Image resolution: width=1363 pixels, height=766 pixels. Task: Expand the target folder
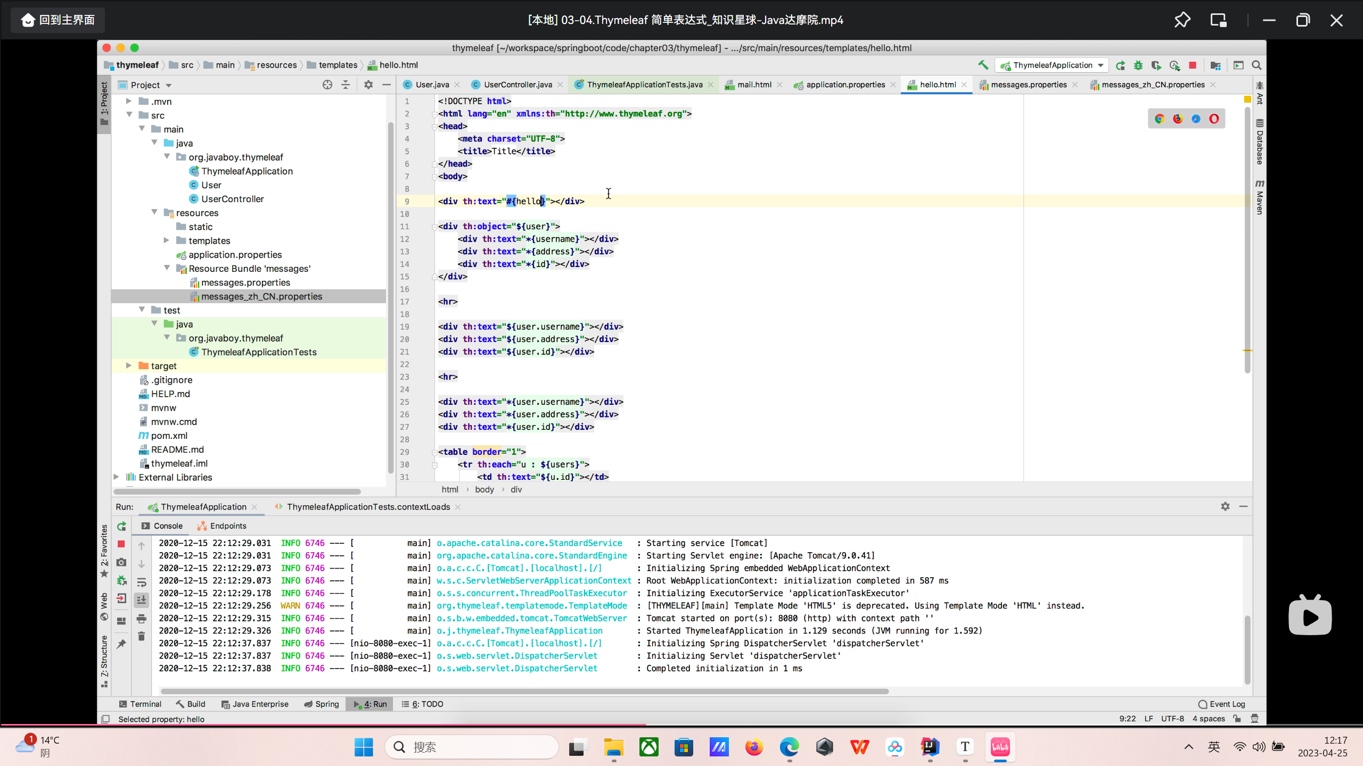(x=128, y=365)
